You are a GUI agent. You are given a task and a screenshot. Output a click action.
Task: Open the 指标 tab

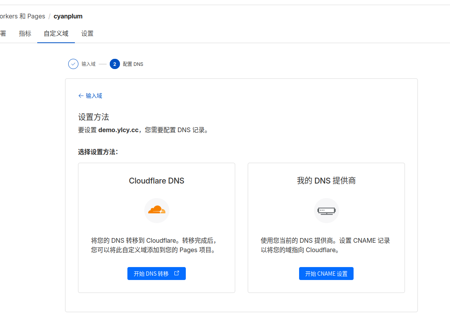pyautogui.click(x=25, y=34)
